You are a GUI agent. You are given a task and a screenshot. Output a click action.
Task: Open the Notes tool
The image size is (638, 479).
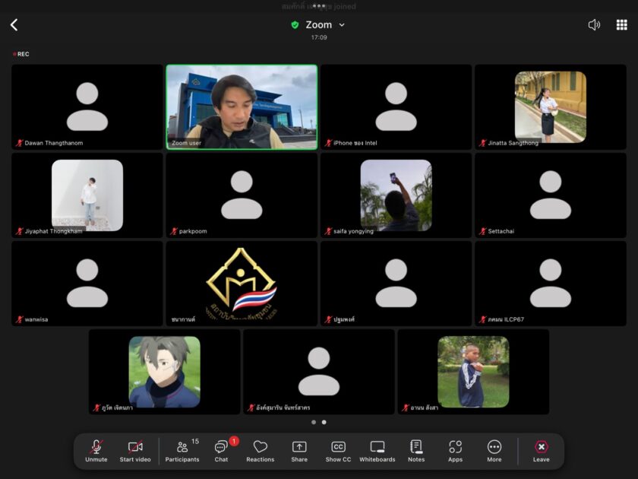coord(415,451)
